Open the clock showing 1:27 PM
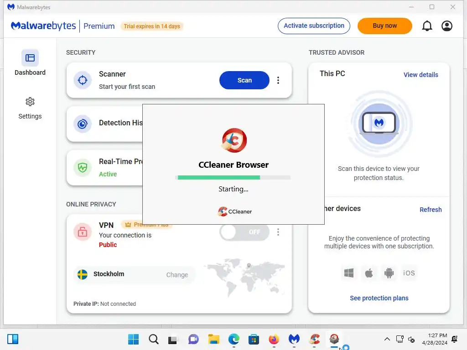The width and height of the screenshot is (467, 350). [435, 339]
